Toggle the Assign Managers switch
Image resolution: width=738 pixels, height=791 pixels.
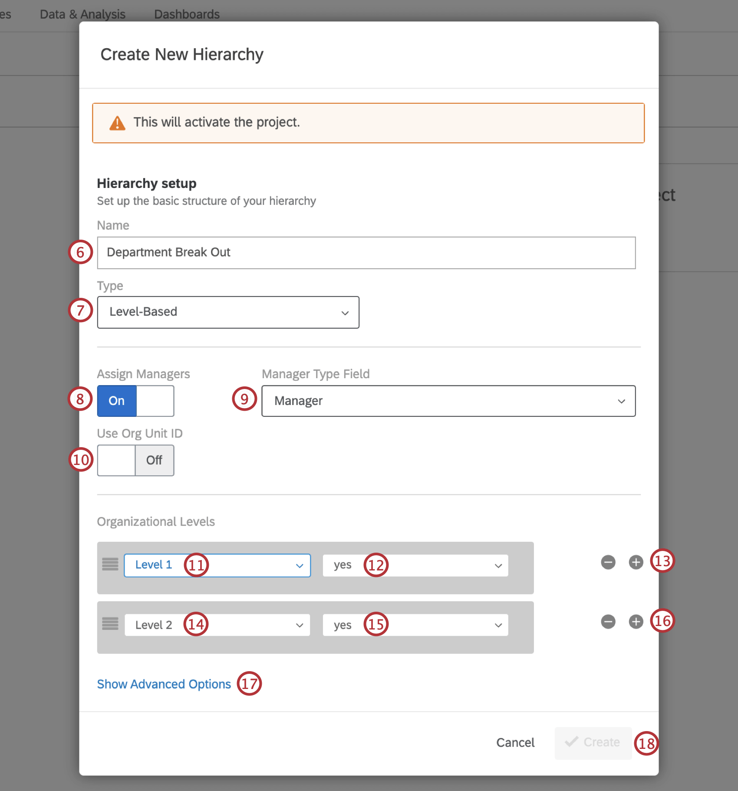(x=135, y=401)
